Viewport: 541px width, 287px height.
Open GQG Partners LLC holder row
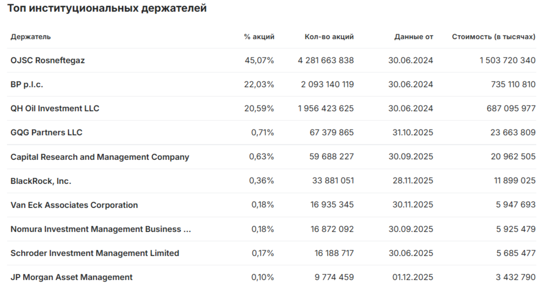[x=47, y=132]
